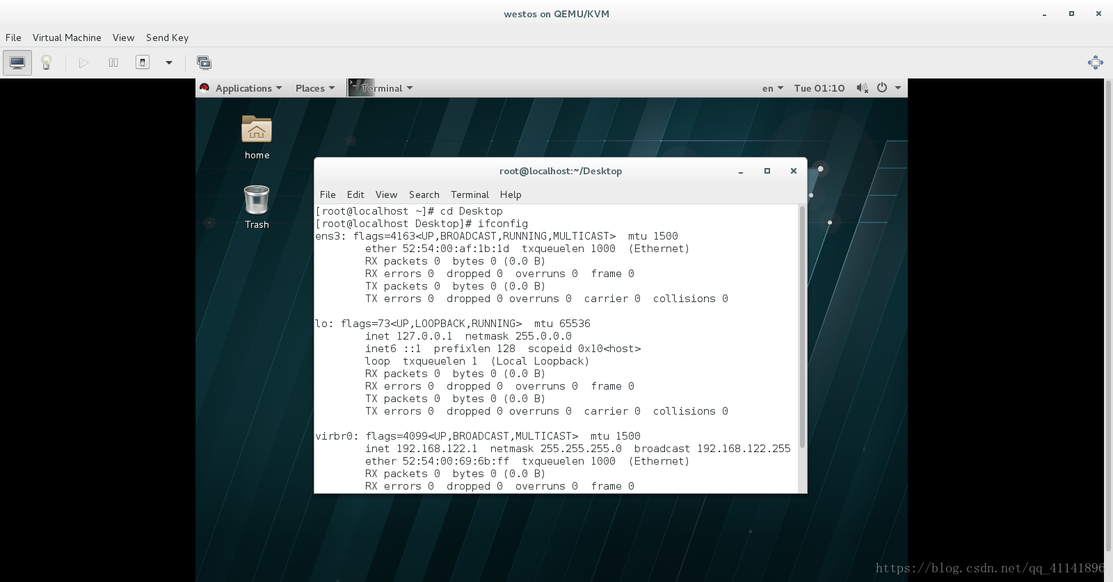Screen dimensions: 1113x582
Task: Click broadcast address 192.168.122.255
Action: click(744, 449)
